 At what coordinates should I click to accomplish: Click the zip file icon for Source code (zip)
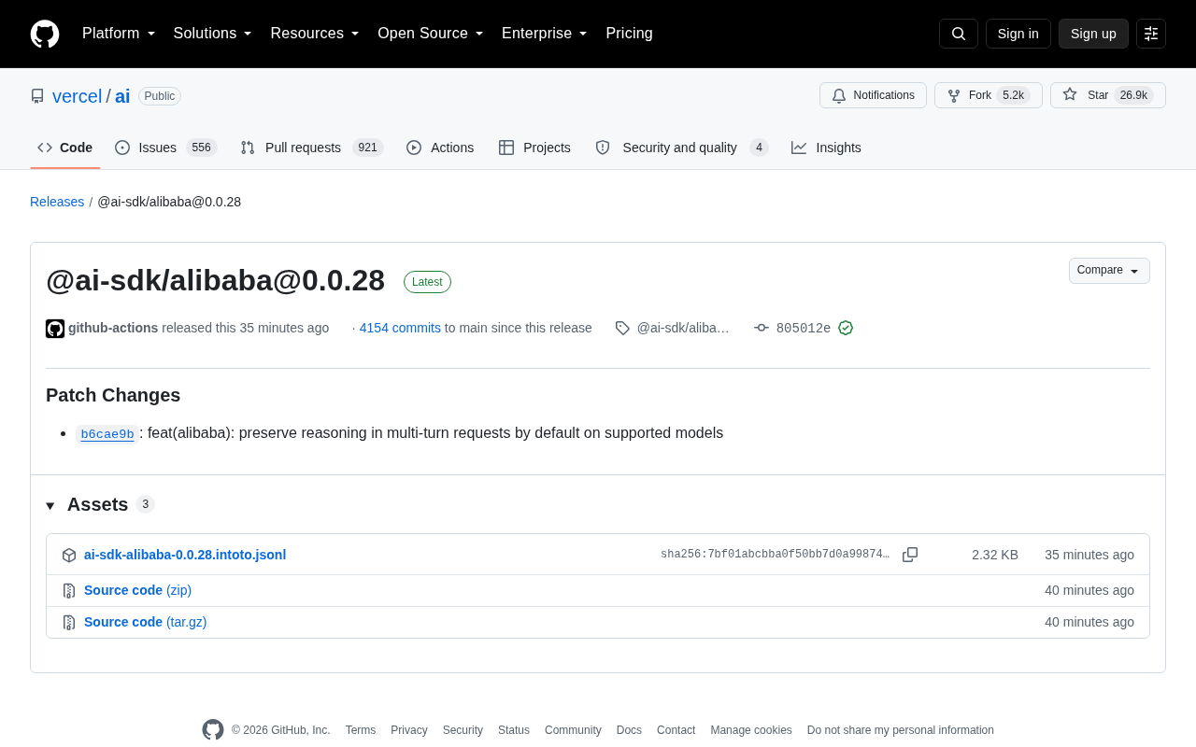69,590
